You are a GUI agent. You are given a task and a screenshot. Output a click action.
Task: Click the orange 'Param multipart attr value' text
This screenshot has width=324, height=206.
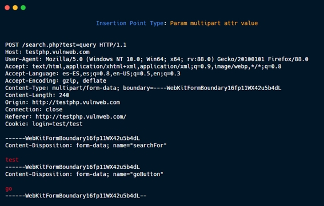tap(214, 23)
